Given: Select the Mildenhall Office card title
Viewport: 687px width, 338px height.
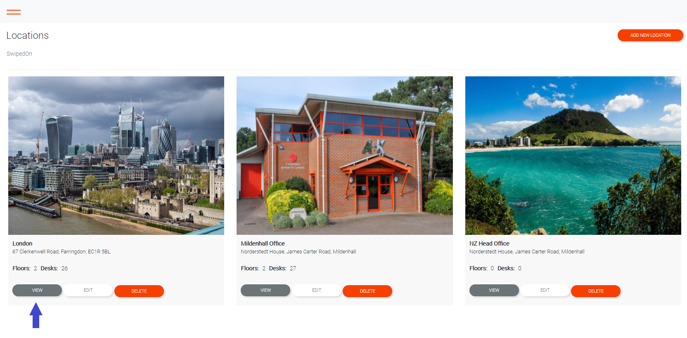Looking at the screenshot, I should pyautogui.click(x=263, y=243).
